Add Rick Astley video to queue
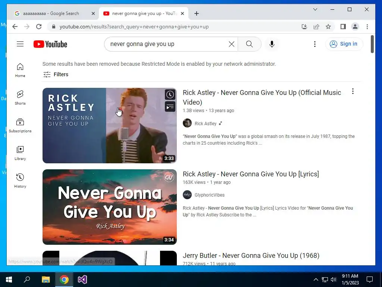The image size is (382, 287). [x=170, y=107]
